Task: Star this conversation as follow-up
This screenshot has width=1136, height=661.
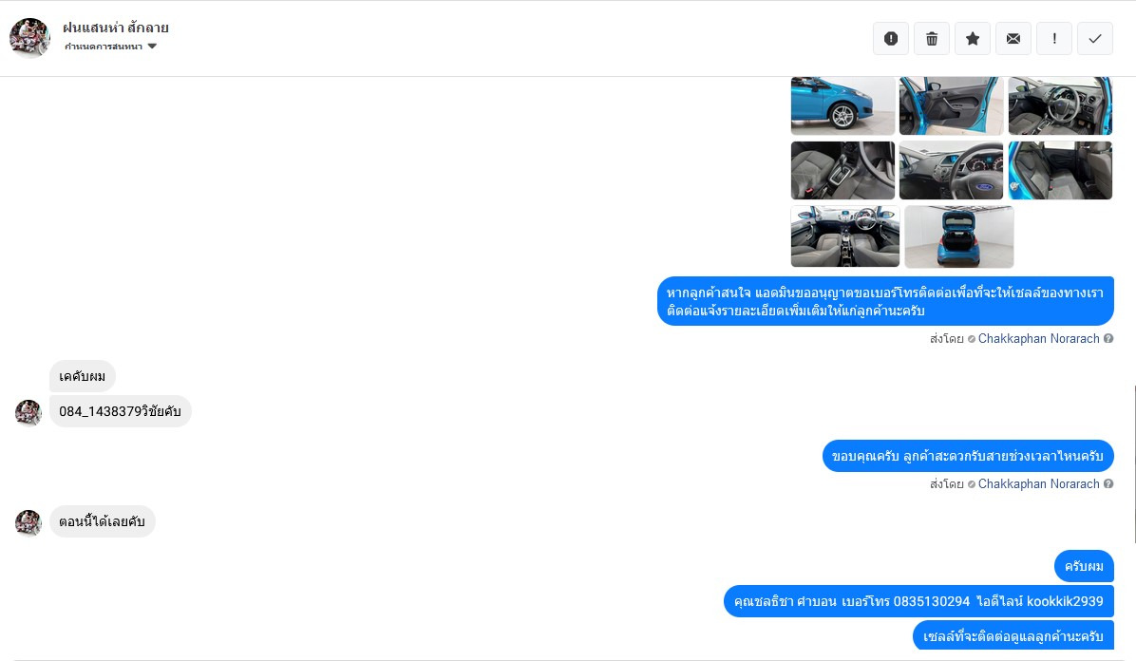Action: [973, 38]
